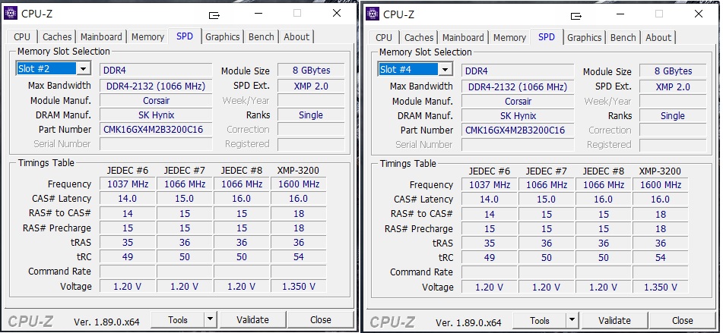Screen dimensions: 723x333
Task: Click Module Size 8 GBytes in left window
Action: 311,71
